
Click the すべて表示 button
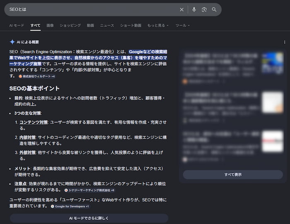pyautogui.click(x=233, y=174)
